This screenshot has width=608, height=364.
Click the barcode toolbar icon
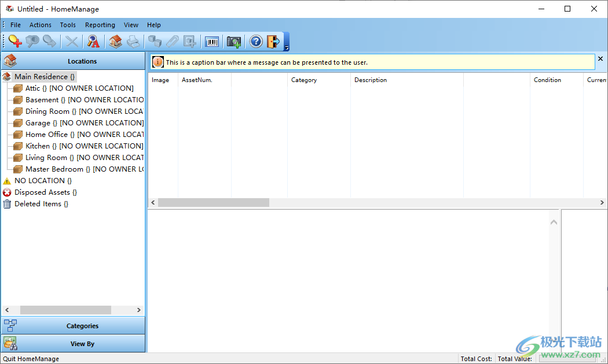[x=212, y=42]
